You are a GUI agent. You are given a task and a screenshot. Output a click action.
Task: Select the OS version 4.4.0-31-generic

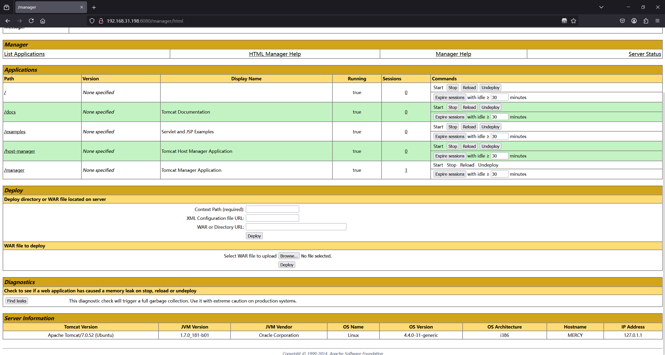pyautogui.click(x=421, y=335)
